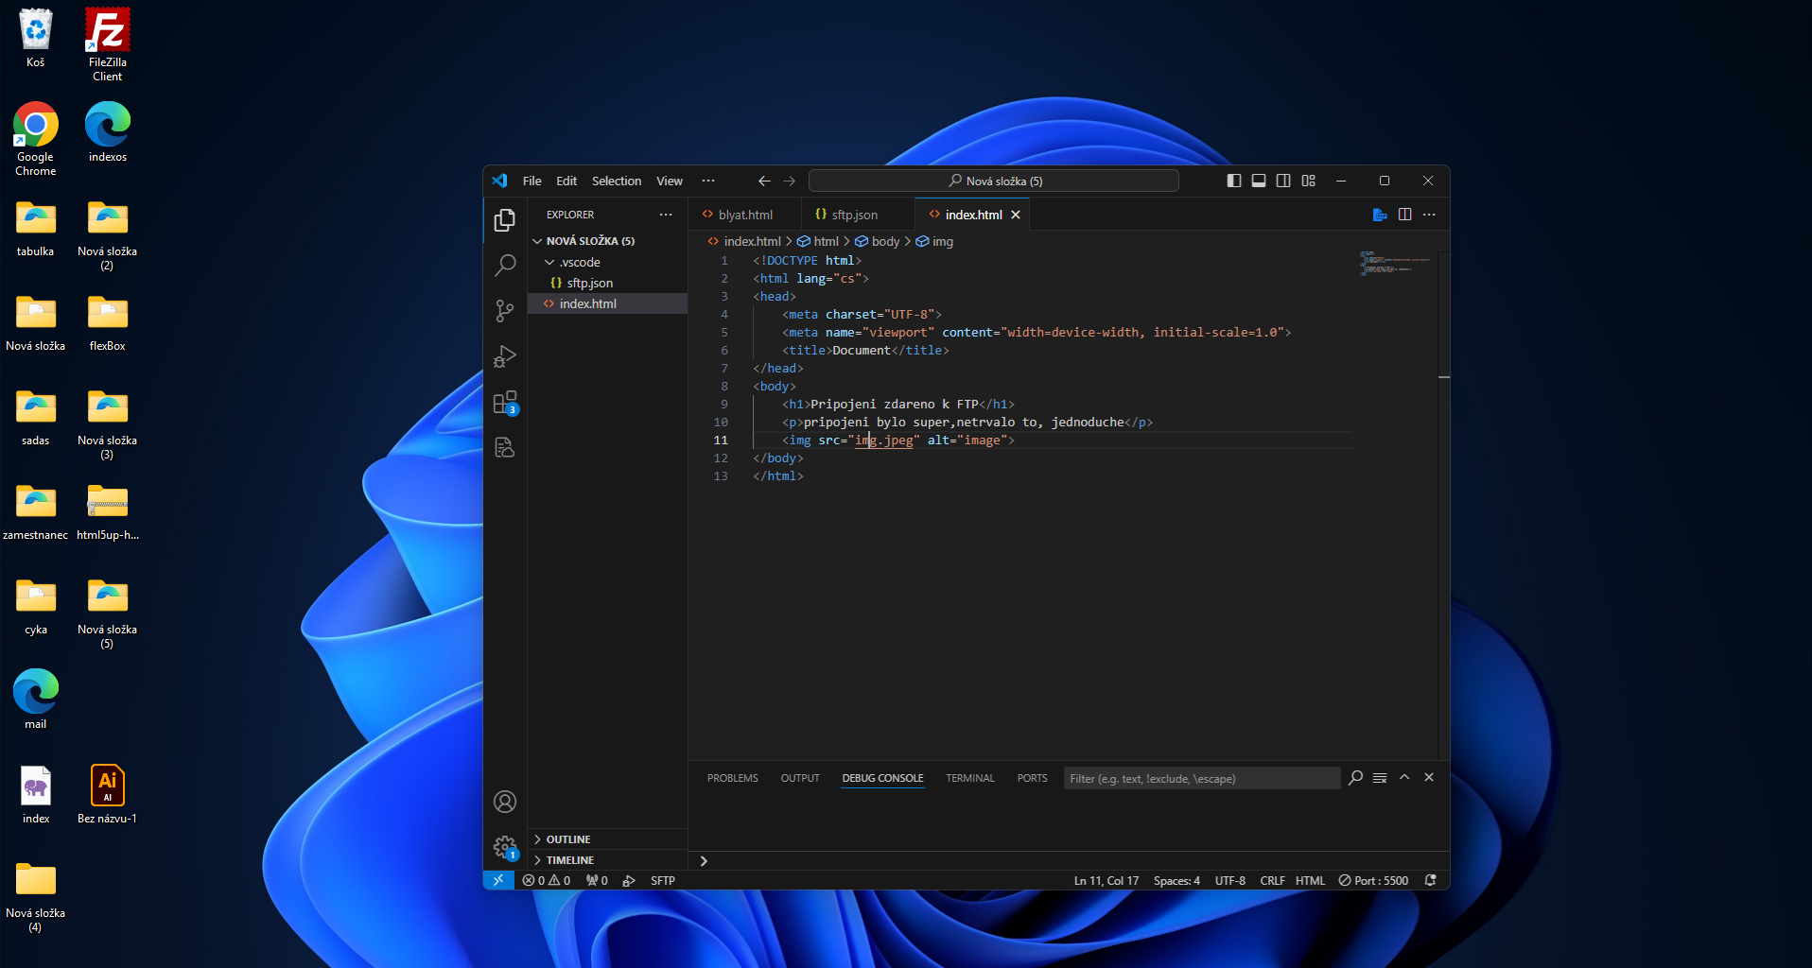
Task: Open the Search view in activity bar
Action: coord(505,266)
